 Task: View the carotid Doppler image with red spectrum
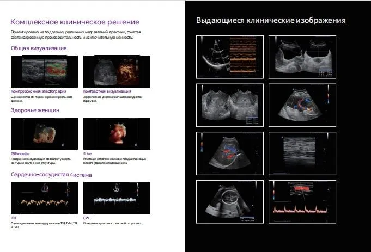tap(302, 201)
